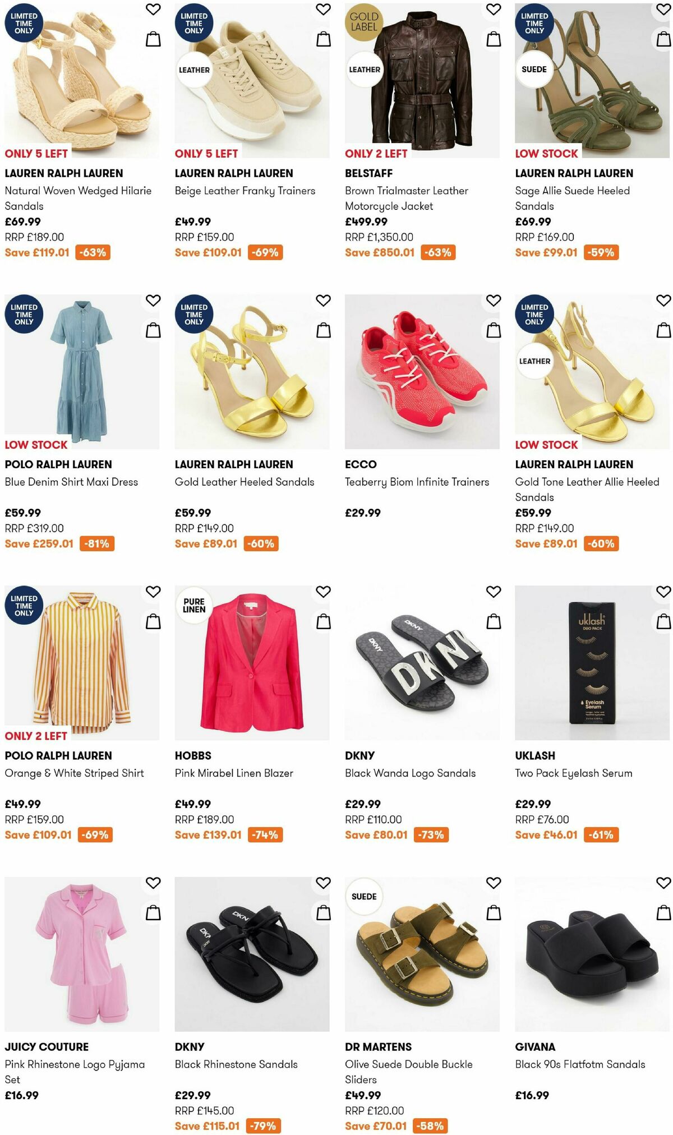673x1135 pixels.
Task: Click the bag icon on the ECCO Teaberry trainers
Action: pyautogui.click(x=492, y=330)
